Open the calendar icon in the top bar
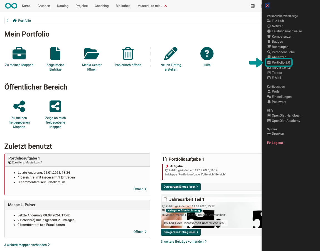 (253, 5)
